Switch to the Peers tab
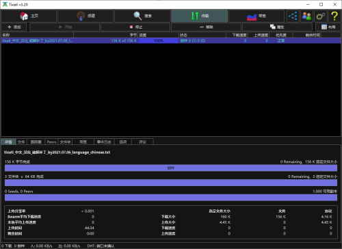The height and width of the screenshot is (249, 342). [51, 142]
